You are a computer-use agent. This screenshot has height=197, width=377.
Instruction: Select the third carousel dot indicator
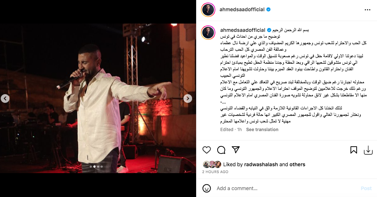pos(98,166)
